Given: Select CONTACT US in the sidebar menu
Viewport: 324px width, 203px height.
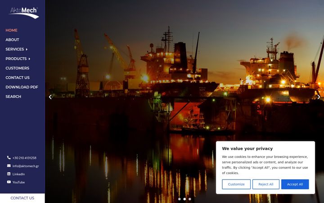Looking at the screenshot, I should click(18, 78).
